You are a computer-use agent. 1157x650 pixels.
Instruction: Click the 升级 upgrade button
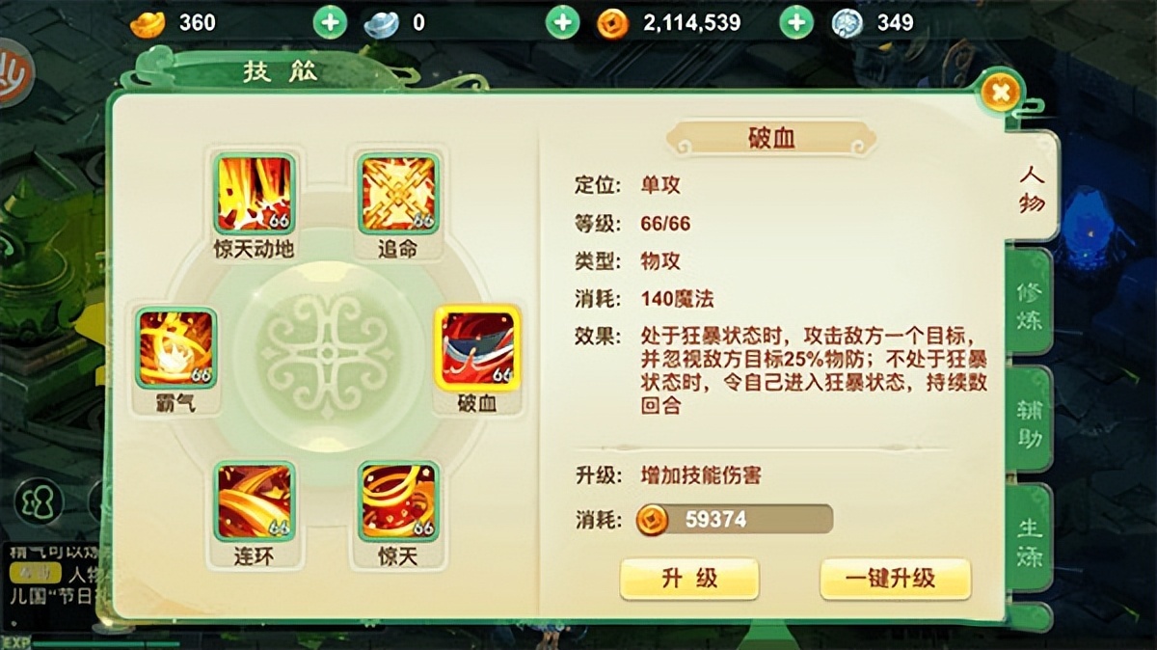(x=689, y=579)
